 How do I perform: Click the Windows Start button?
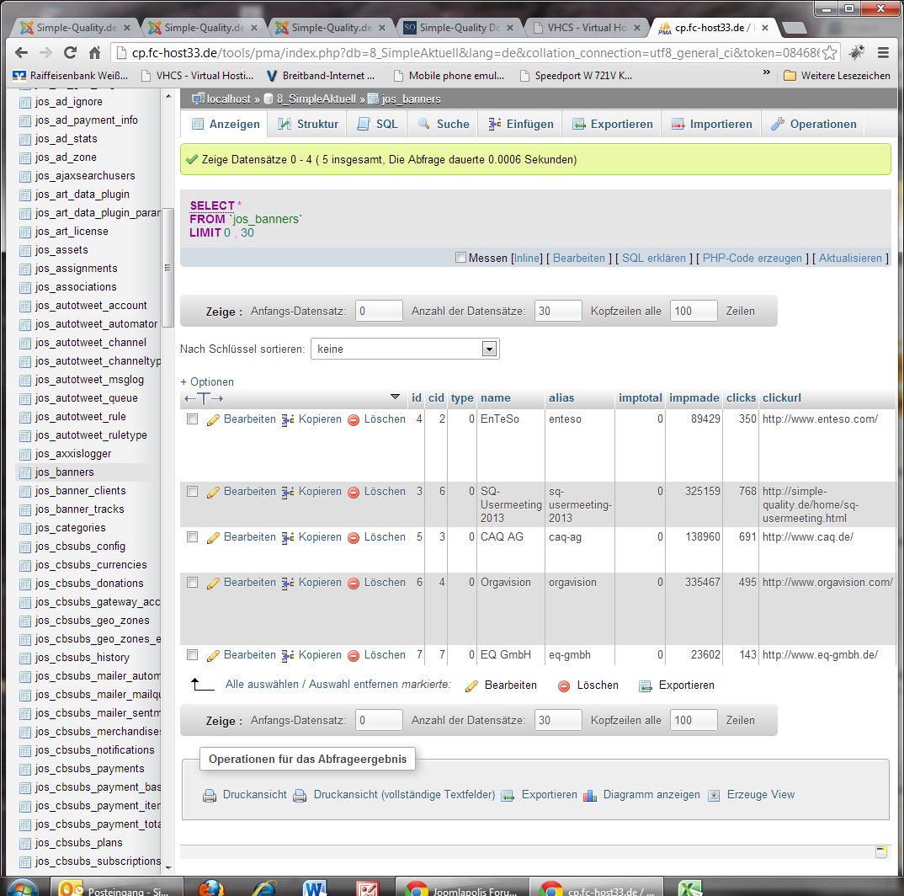[x=23, y=888]
